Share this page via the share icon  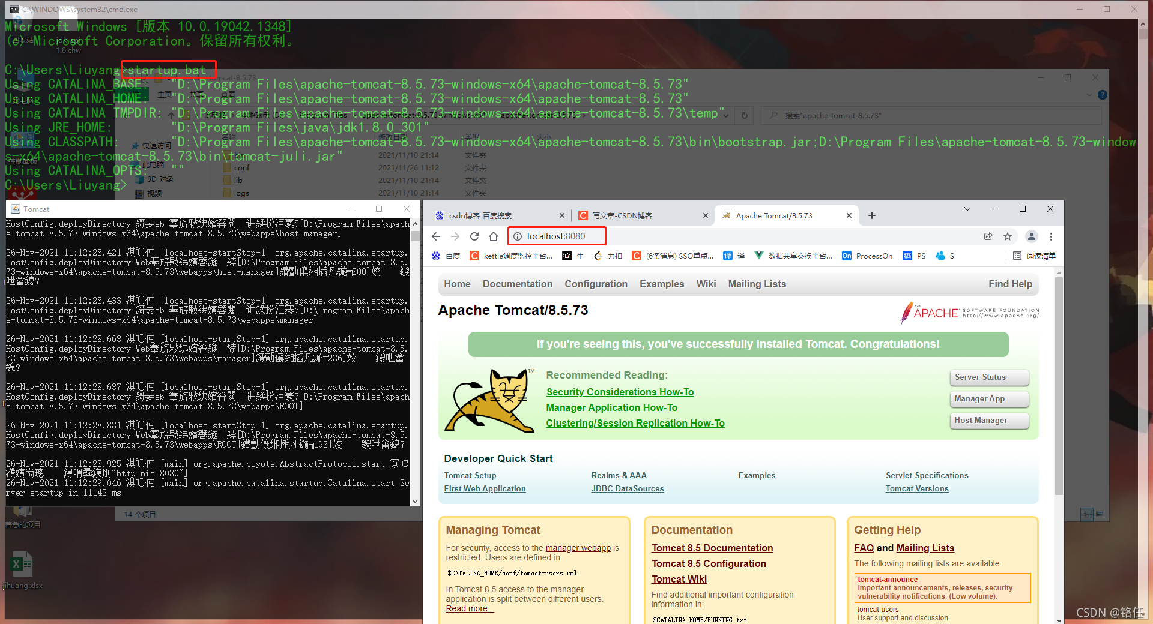(988, 236)
